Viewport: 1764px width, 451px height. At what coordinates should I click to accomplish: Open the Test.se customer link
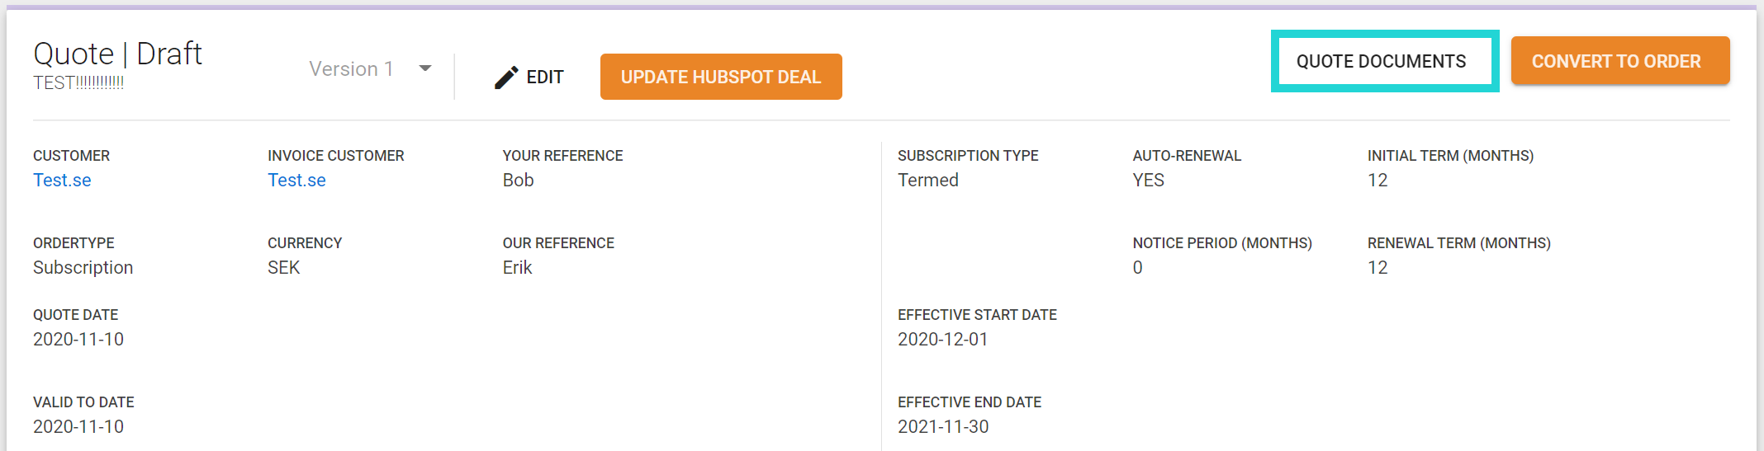click(x=62, y=180)
